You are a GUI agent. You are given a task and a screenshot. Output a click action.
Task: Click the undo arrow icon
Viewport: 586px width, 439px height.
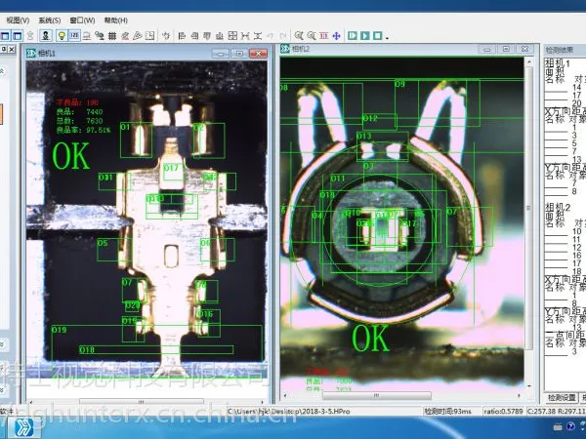coord(270,36)
